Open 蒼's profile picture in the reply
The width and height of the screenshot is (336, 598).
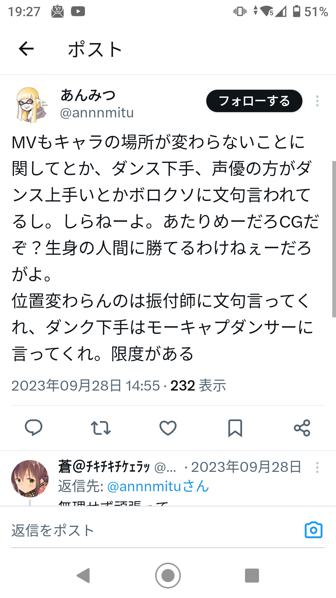pyautogui.click(x=30, y=478)
